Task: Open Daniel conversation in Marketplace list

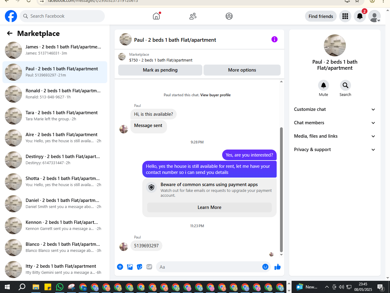Action: 55,204
